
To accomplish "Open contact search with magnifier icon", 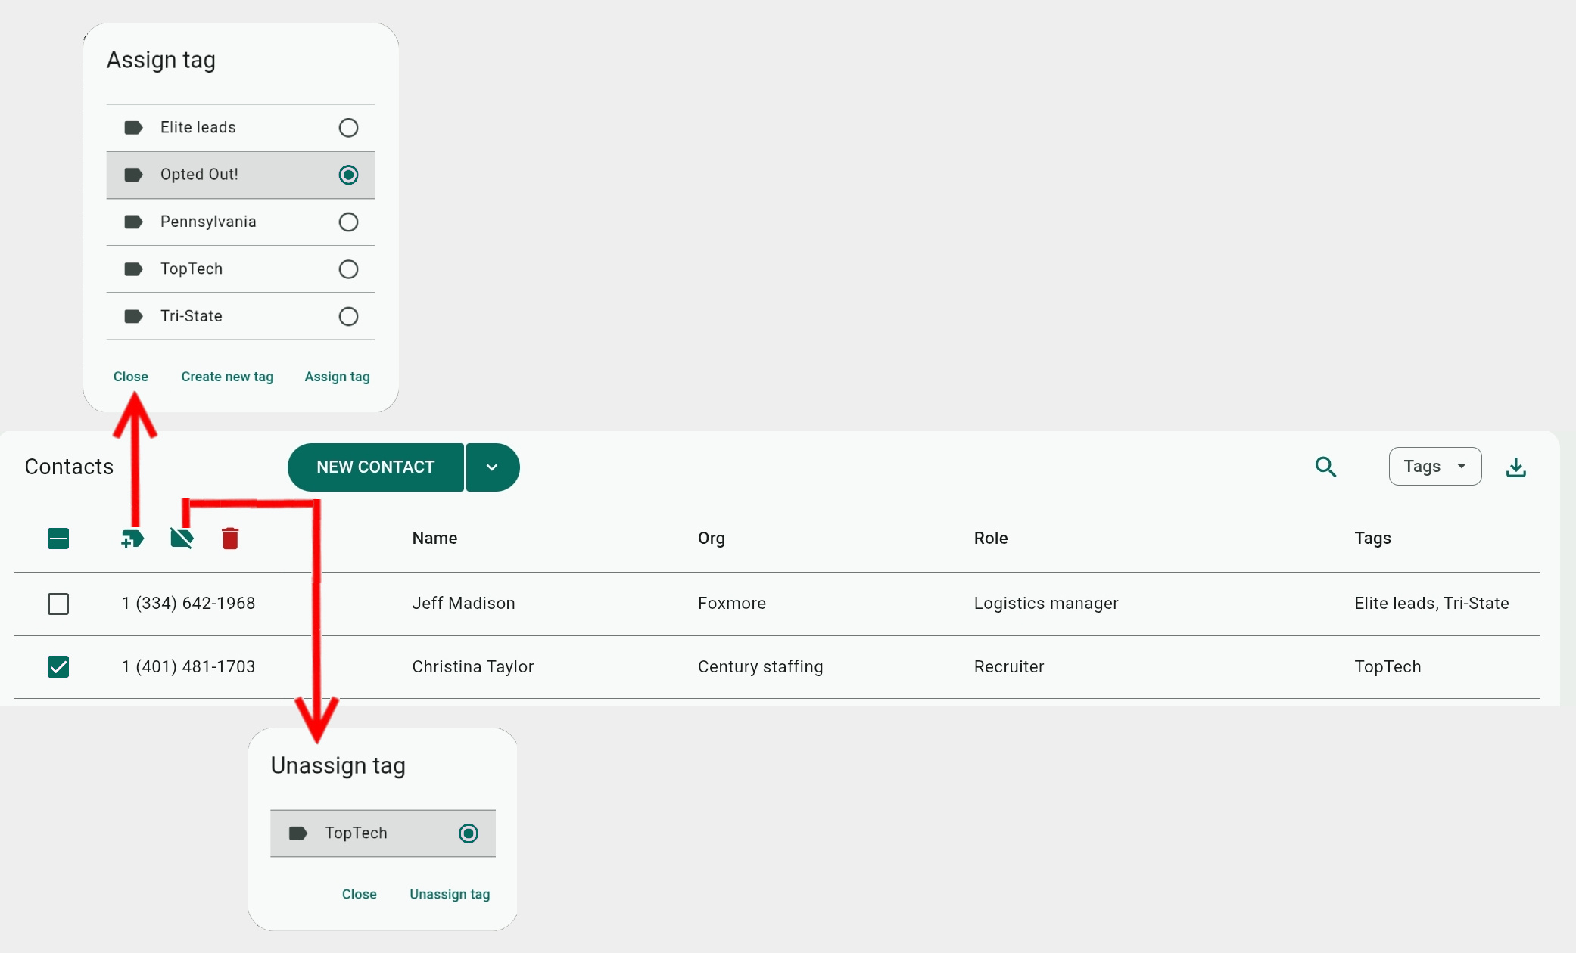I will [x=1325, y=467].
